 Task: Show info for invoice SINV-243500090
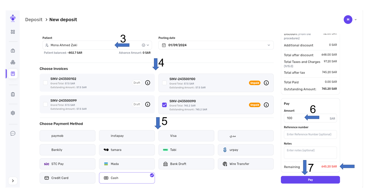[266, 105]
